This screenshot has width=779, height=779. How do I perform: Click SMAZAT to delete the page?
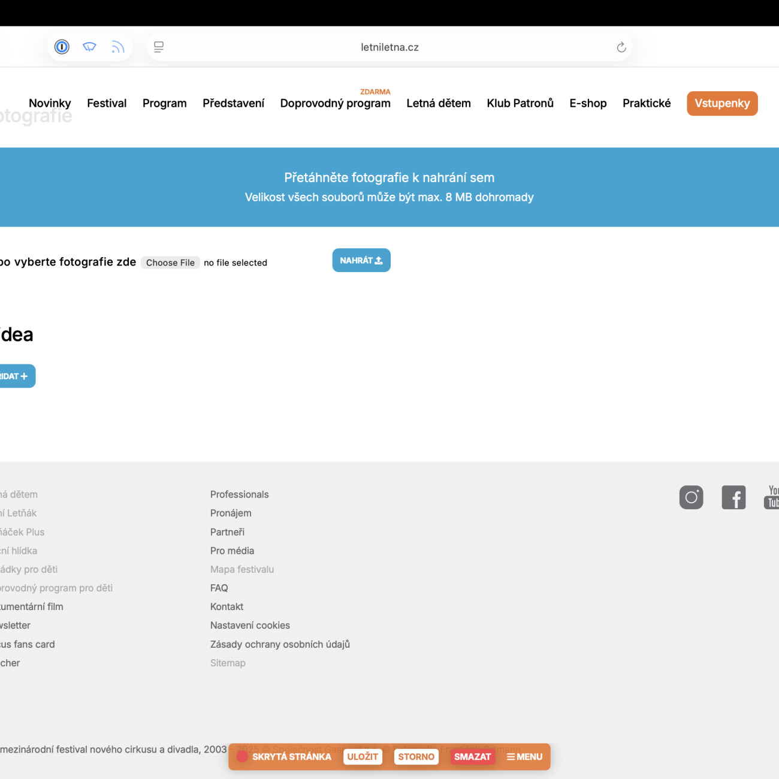(472, 757)
